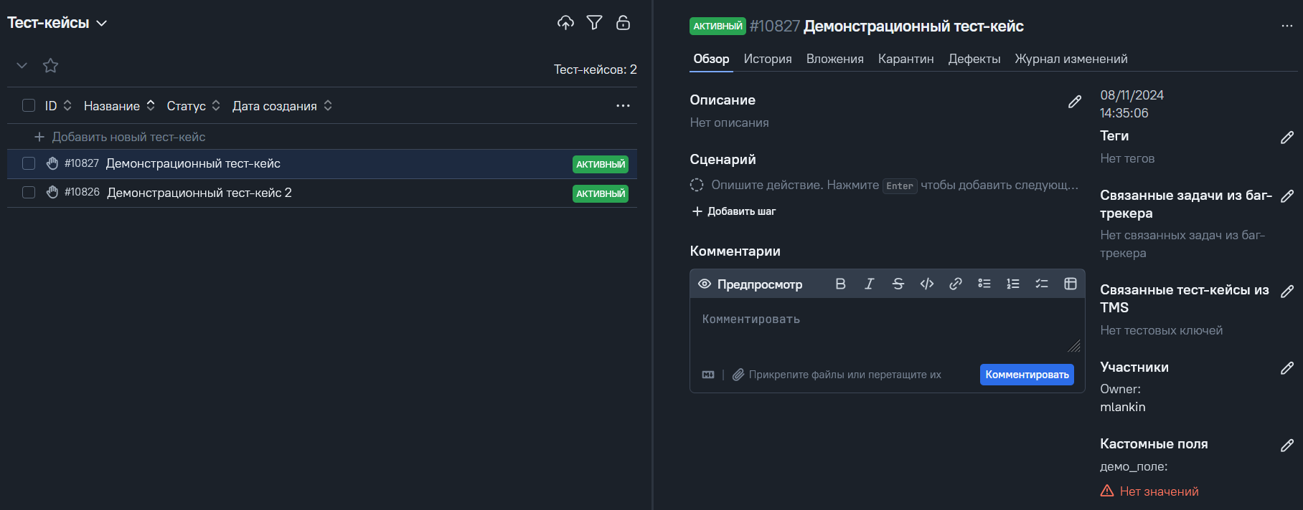Toggle the padlock icon in header
1303x510 pixels.
point(623,23)
